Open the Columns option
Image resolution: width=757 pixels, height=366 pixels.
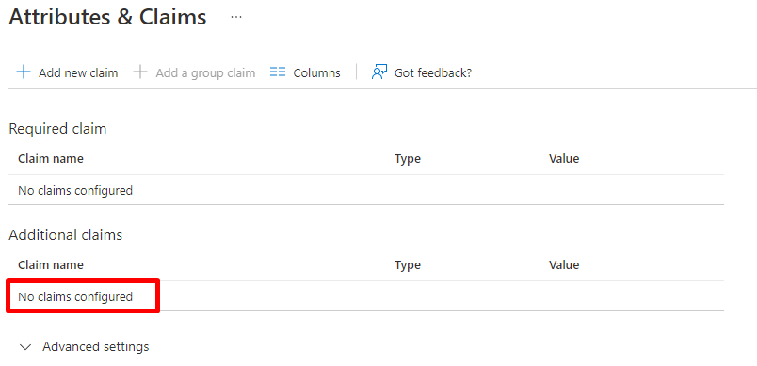(x=316, y=72)
